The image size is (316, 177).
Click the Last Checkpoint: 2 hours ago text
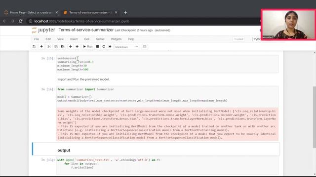134,30
